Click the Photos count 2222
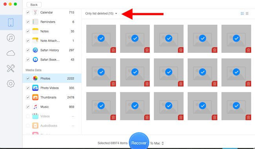 [x=71, y=79]
